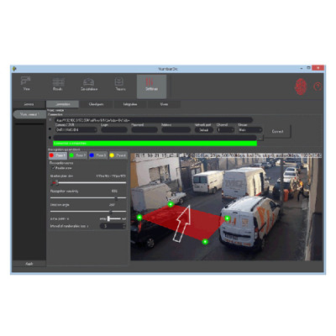
Task: Open the camera model dropdown
Action: click(x=76, y=130)
